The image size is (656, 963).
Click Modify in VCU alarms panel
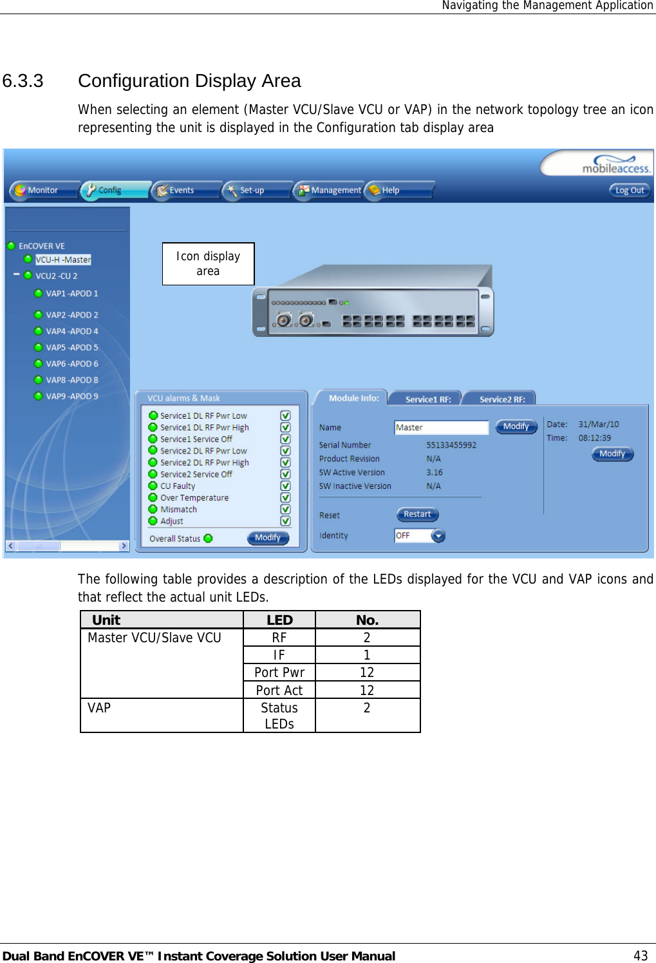coord(268,538)
